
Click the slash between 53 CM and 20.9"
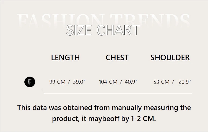[173, 82]
